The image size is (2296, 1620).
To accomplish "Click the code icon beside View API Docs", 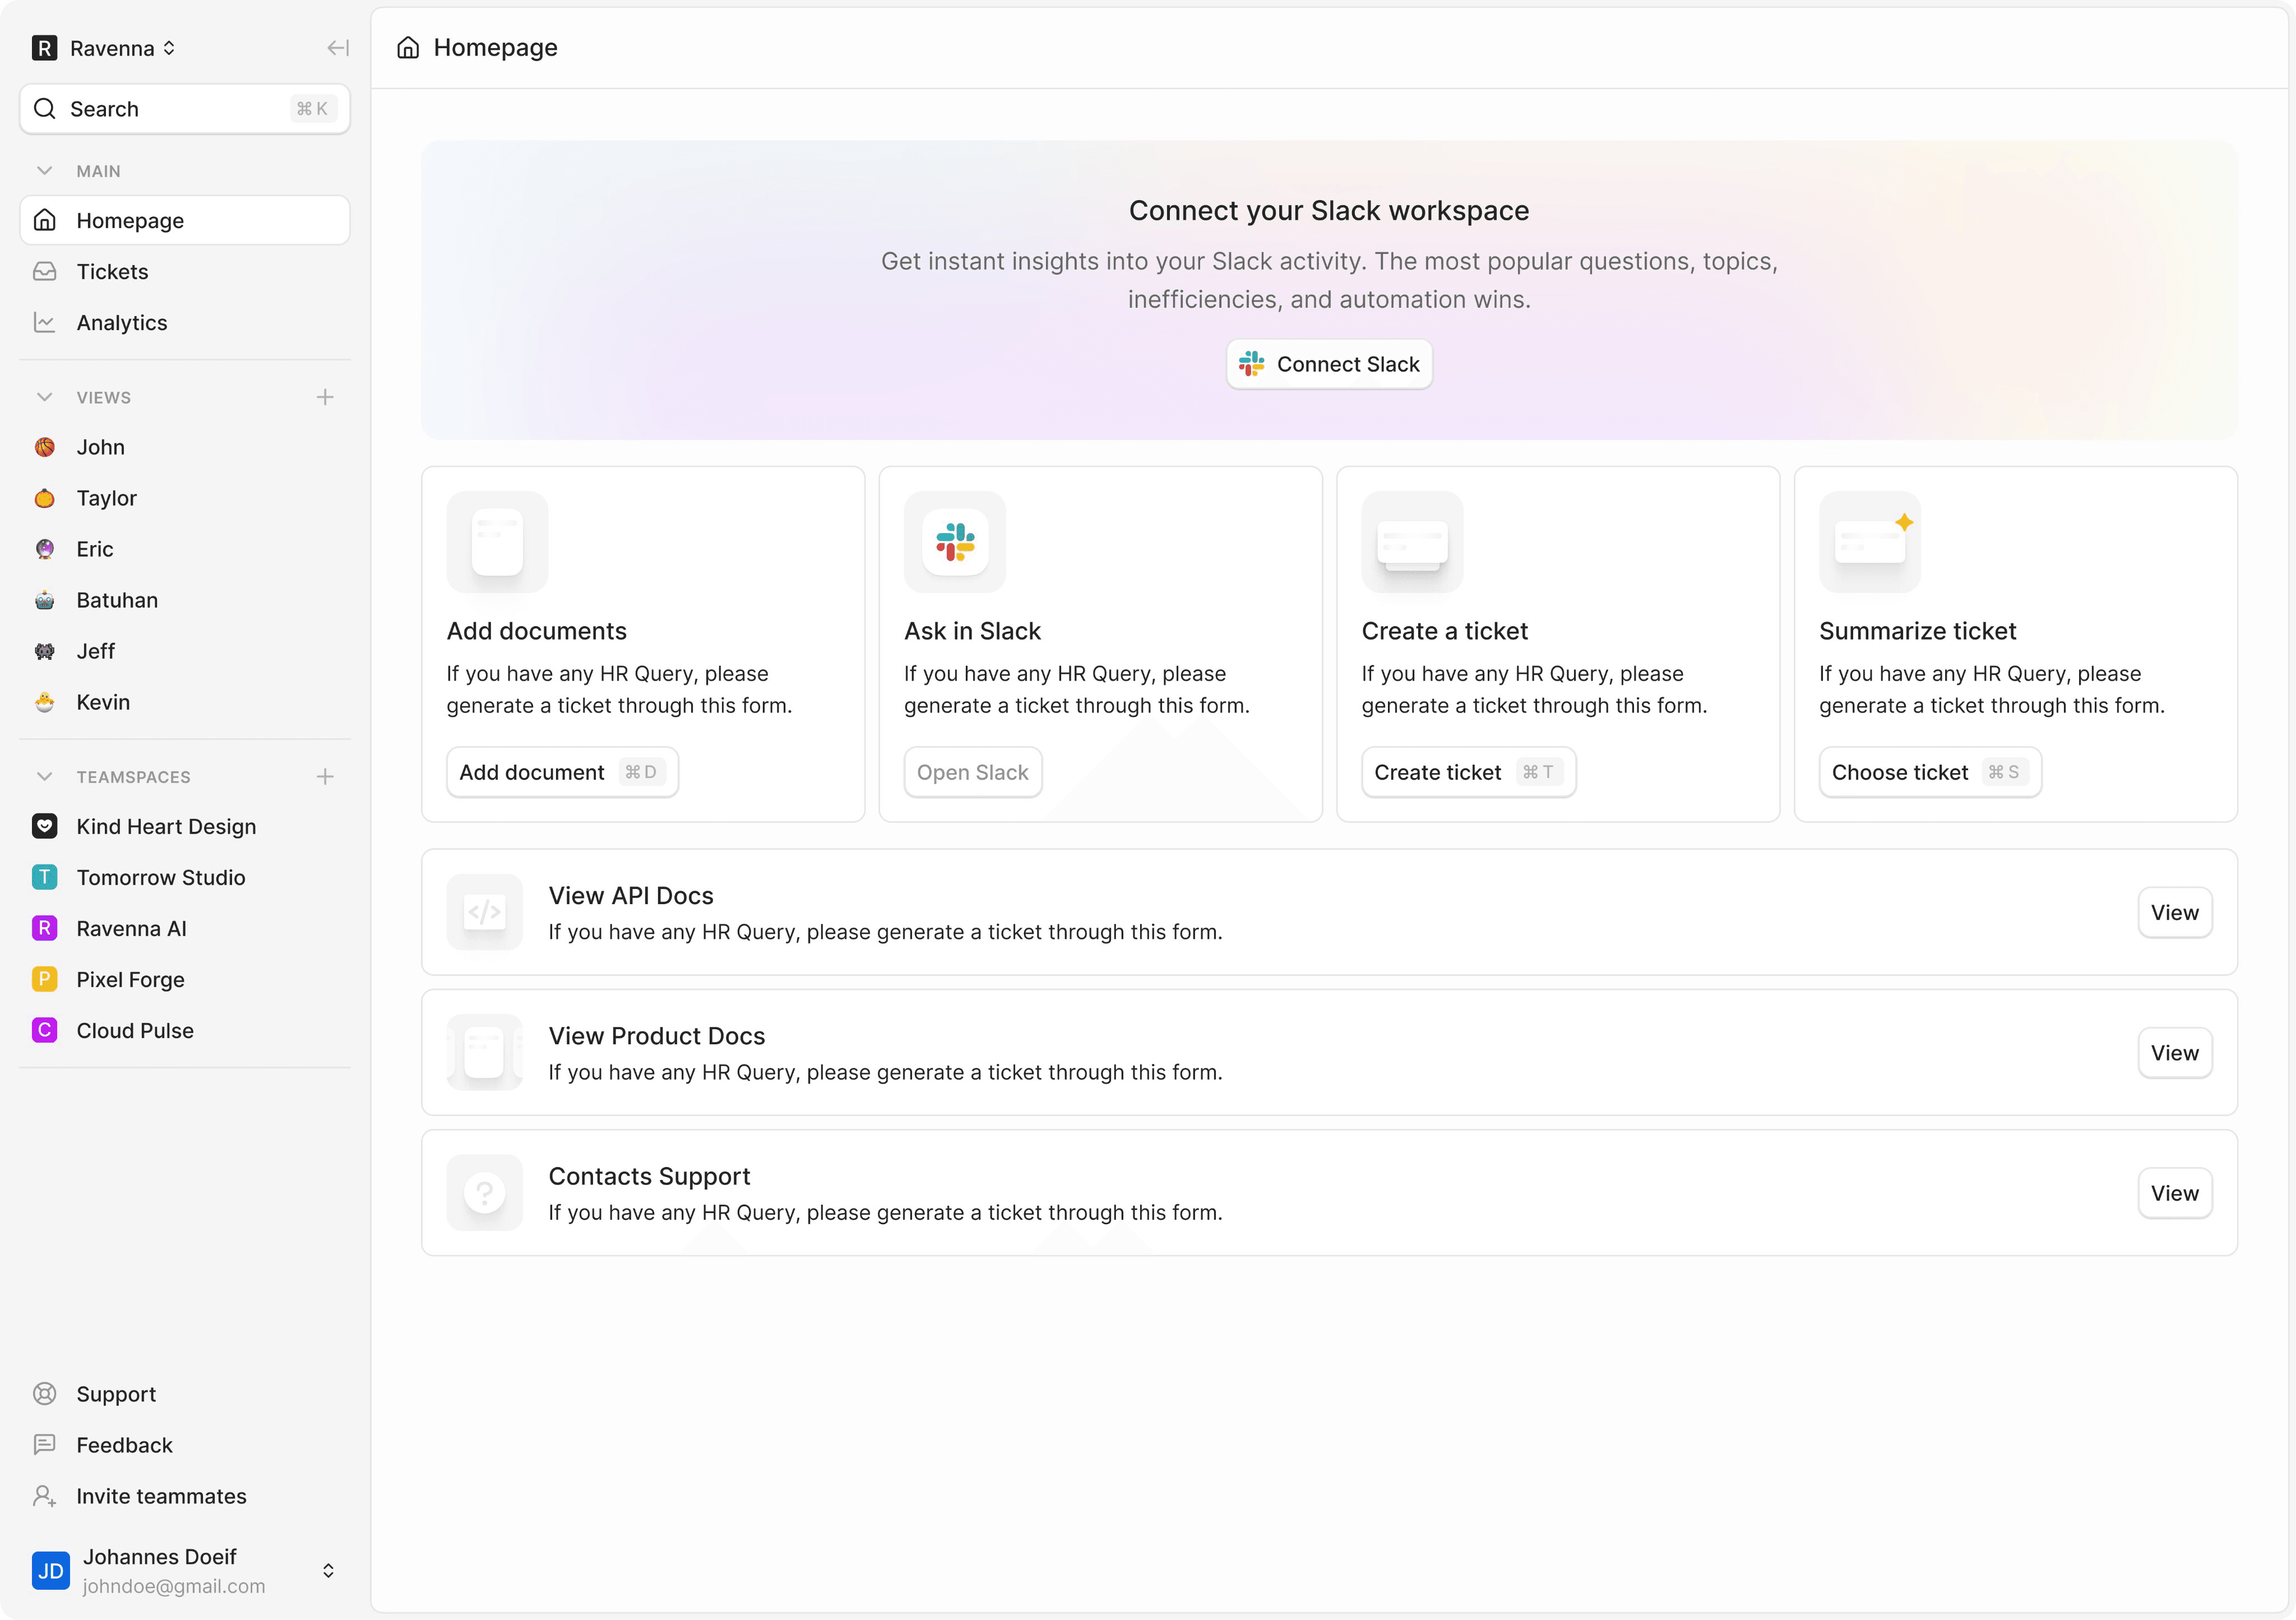I will (x=484, y=912).
